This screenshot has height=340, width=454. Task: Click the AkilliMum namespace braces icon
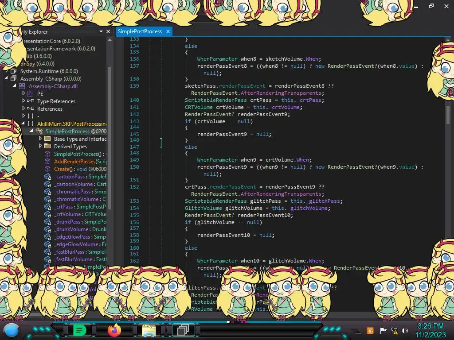(x=31, y=124)
